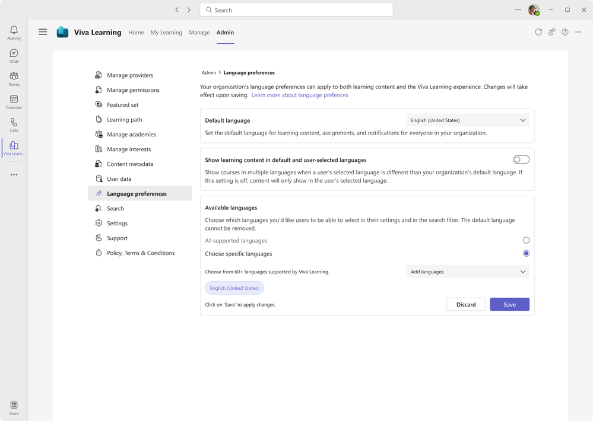This screenshot has width=593, height=421.
Task: Toggle show content in multiple languages switch
Action: [521, 160]
